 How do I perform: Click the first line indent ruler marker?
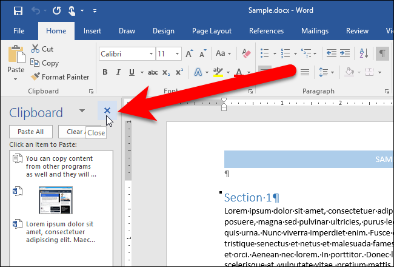[224, 101]
